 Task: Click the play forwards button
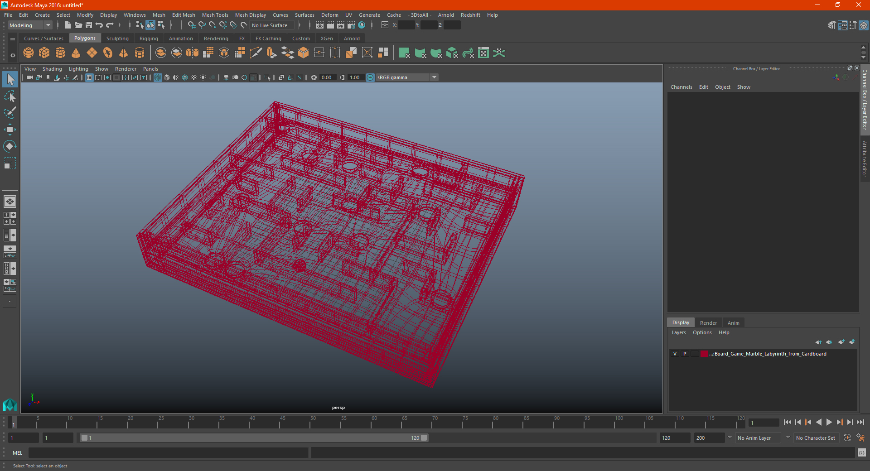829,422
